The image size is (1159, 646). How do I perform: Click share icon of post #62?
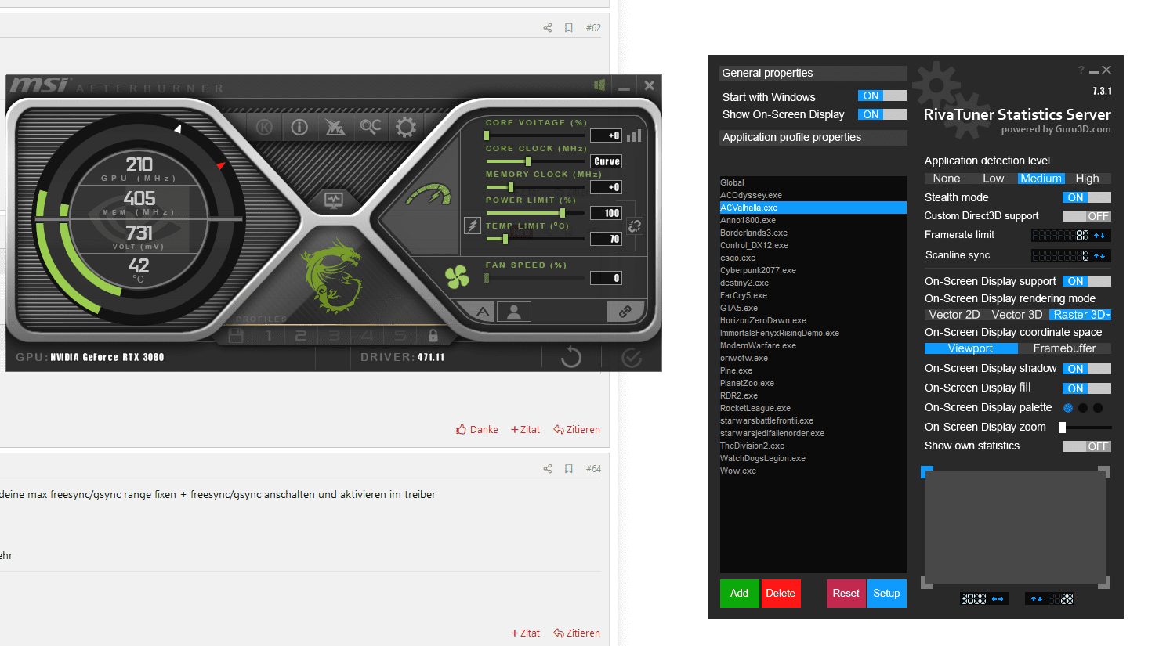(548, 27)
